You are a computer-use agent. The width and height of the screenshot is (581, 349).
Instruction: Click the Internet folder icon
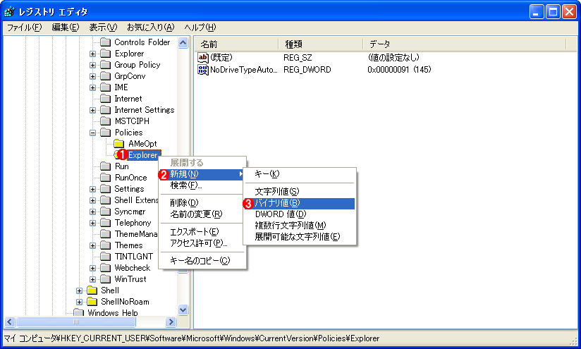tap(106, 99)
